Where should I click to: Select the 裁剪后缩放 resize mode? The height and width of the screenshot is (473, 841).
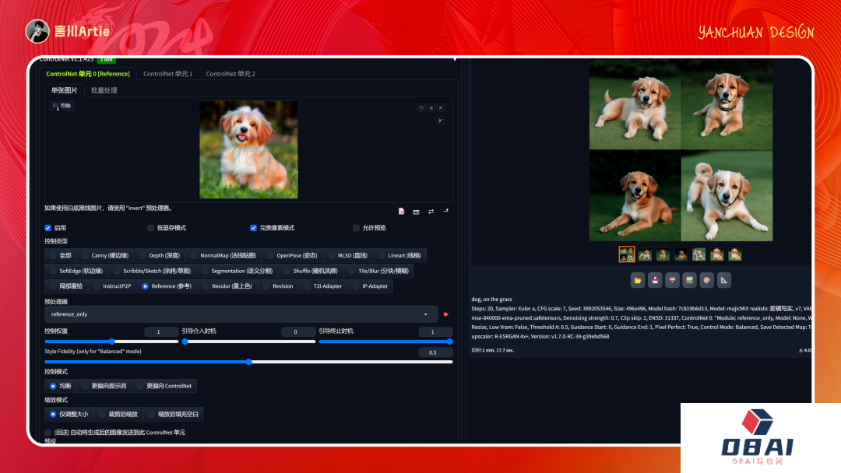click(119, 414)
